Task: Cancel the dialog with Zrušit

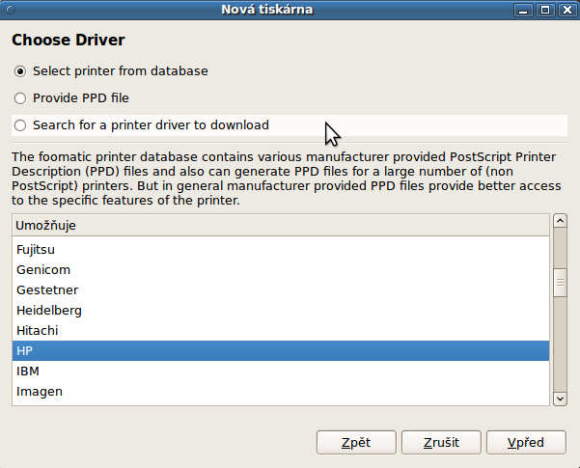Action: [441, 443]
